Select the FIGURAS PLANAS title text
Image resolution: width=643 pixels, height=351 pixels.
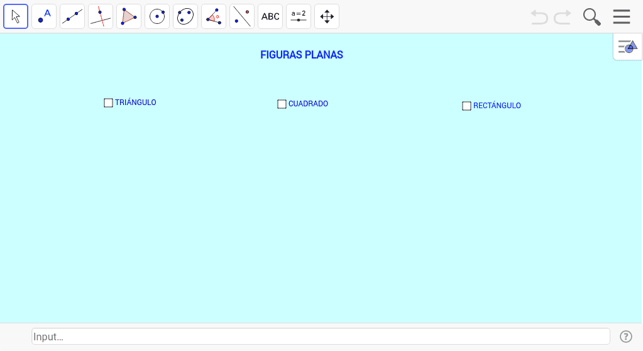click(x=302, y=55)
